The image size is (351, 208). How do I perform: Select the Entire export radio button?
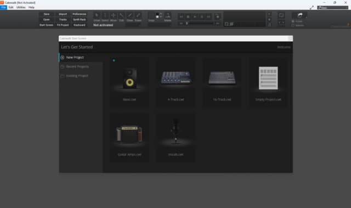(293, 21)
